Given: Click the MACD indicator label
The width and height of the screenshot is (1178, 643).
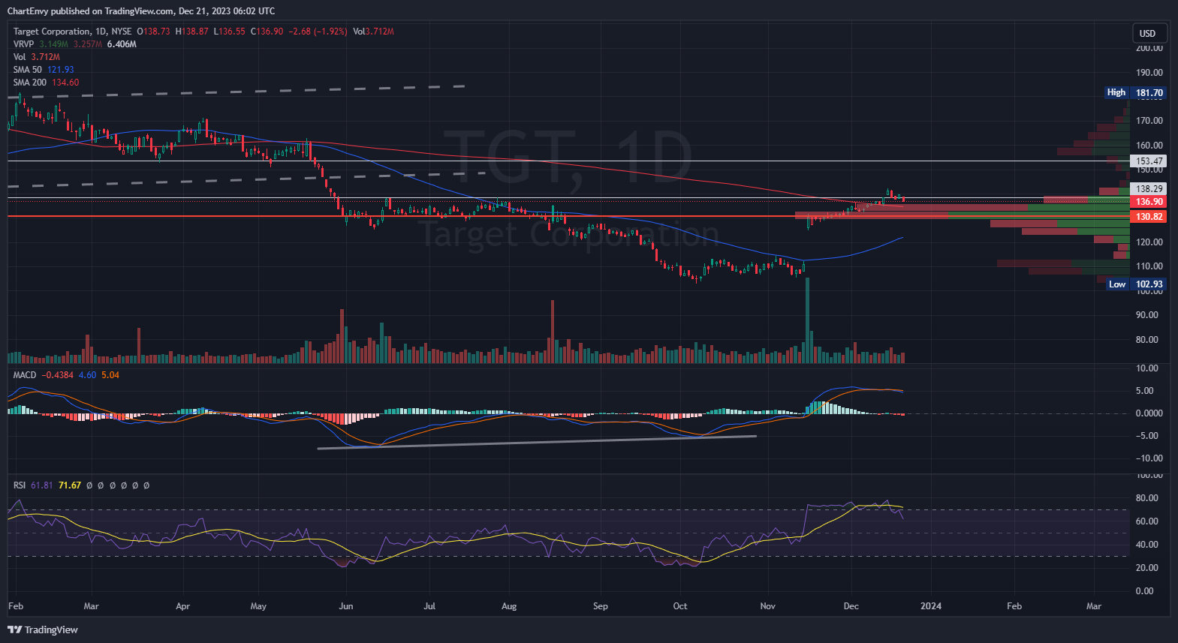Looking at the screenshot, I should [x=24, y=375].
